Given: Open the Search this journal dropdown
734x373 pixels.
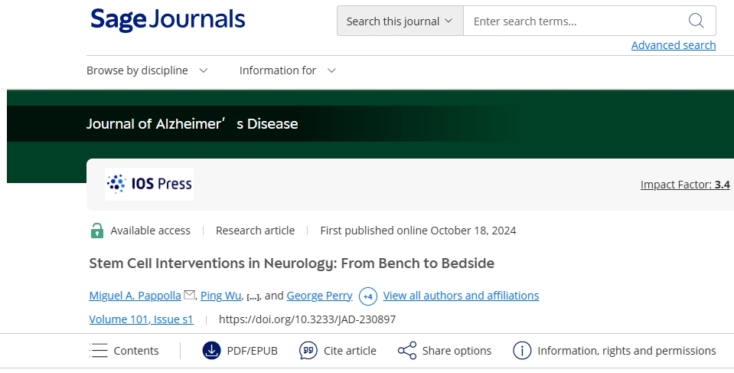Looking at the screenshot, I should coord(400,21).
